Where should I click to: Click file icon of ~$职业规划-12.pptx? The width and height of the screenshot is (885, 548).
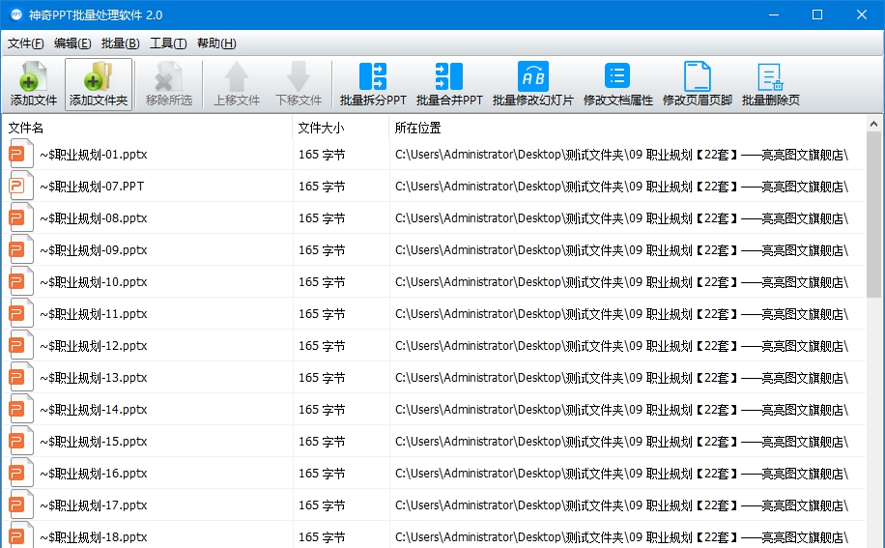click(20, 345)
